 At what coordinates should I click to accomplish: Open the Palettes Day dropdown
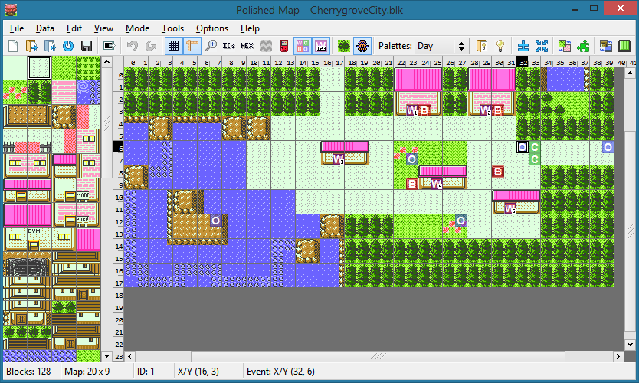(x=442, y=46)
